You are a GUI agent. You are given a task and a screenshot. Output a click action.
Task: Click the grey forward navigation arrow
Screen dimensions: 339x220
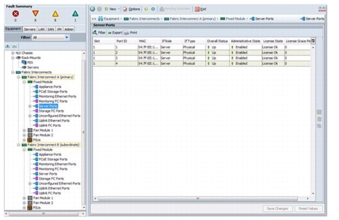(99, 9)
